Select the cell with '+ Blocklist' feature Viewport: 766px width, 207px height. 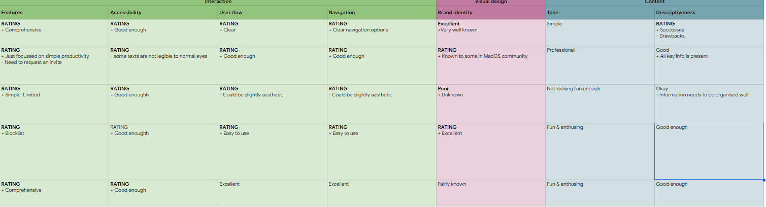point(54,151)
